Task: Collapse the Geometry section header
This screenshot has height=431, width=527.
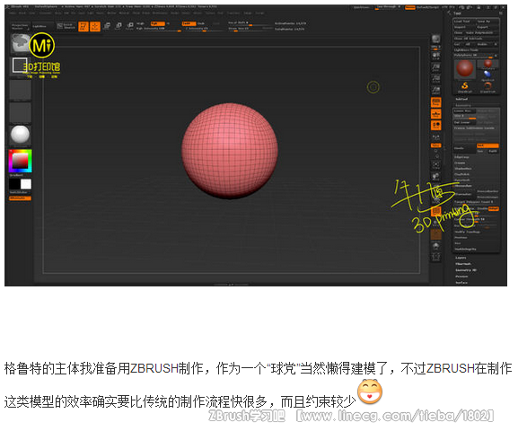Action: [x=462, y=105]
